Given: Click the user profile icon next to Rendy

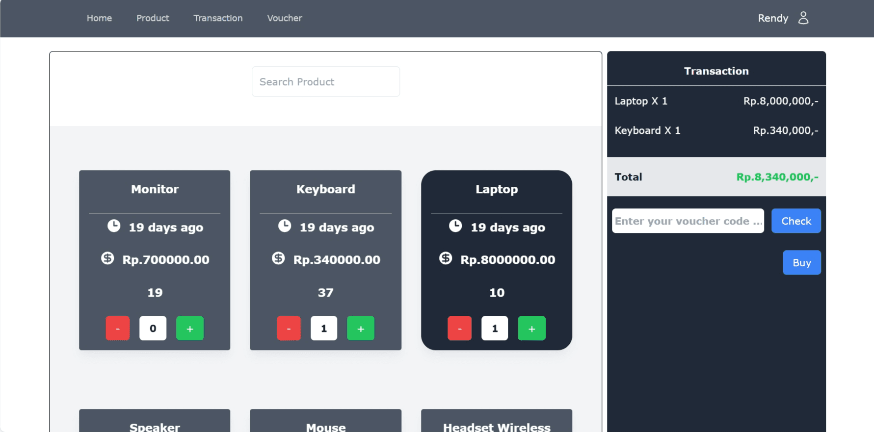Looking at the screenshot, I should pos(803,18).
